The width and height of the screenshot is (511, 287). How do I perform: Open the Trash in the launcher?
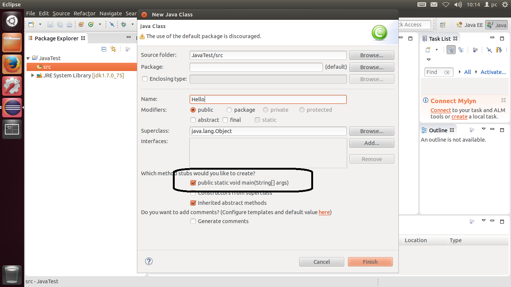[12, 275]
